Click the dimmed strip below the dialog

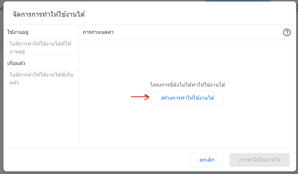coord(149,173)
